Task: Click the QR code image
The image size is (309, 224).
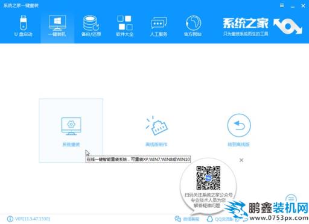Action: [x=208, y=178]
